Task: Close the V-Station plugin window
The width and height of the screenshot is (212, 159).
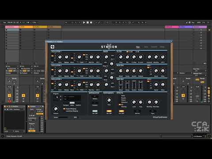Action: click(171, 42)
